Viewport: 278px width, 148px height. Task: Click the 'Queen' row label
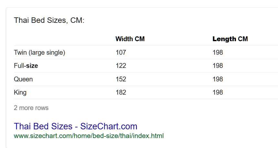23,79
